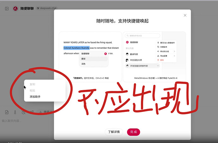Toggle the crossed-out link context icon

[23, 112]
